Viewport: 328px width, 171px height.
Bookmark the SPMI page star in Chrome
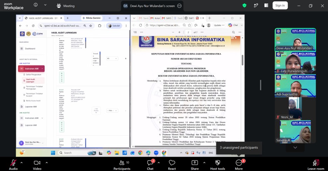pos(90,26)
